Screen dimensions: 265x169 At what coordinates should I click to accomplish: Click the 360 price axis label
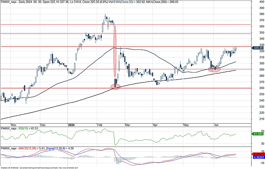(x=262, y=26)
